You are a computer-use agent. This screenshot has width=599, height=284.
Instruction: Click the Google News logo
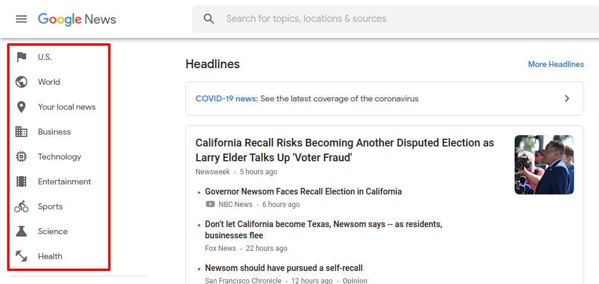pyautogui.click(x=77, y=19)
